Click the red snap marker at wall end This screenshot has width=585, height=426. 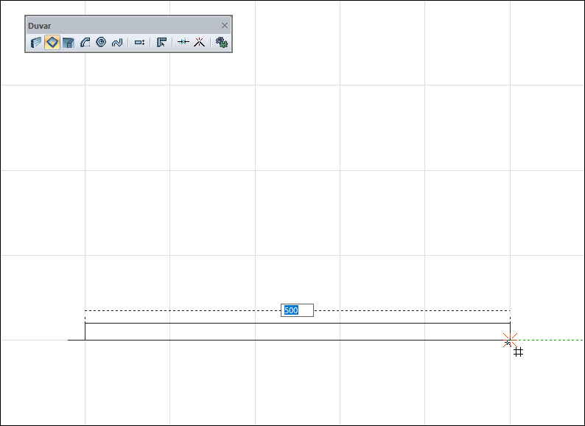(x=510, y=340)
